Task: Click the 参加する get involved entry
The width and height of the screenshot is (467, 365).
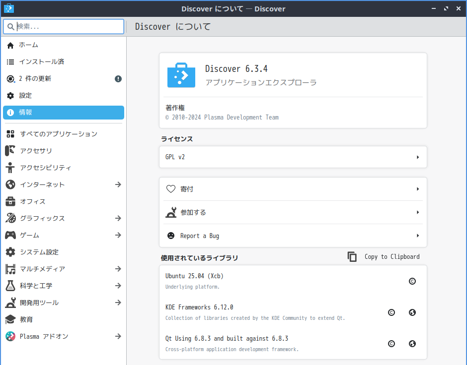Action: (293, 213)
